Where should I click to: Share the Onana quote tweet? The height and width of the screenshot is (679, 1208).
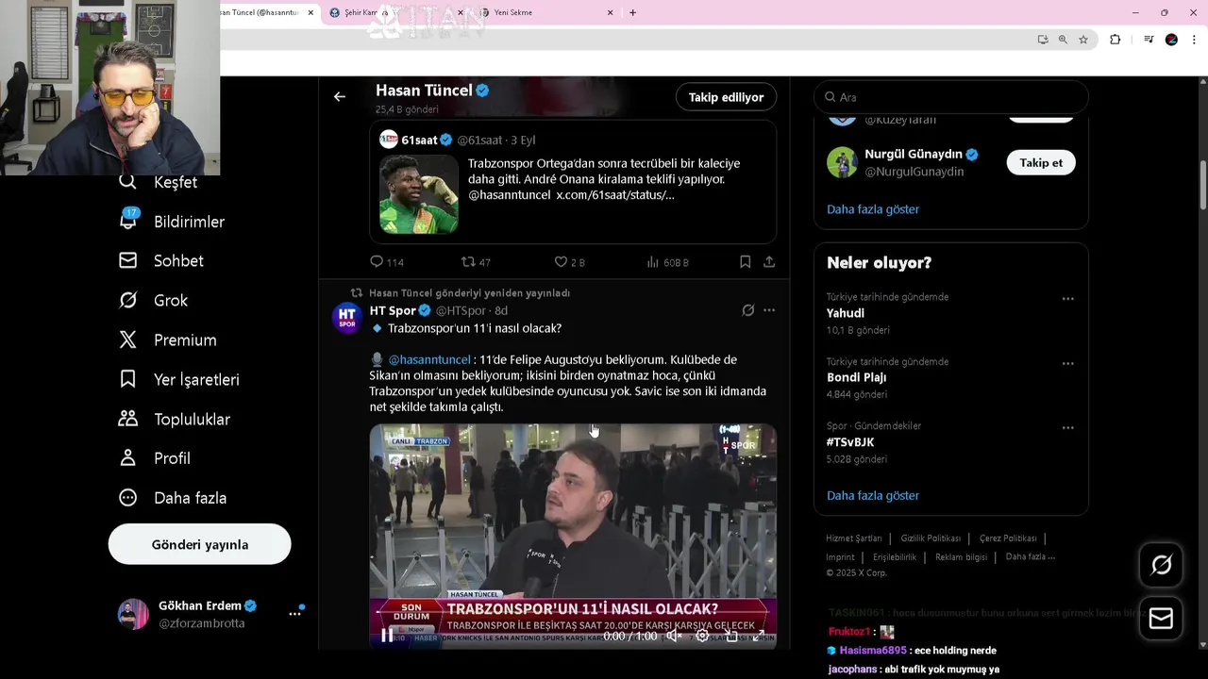click(769, 262)
